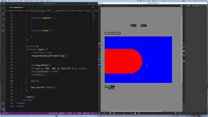Click the Max patcher horizontal scrollbar
Screen dimensions: 208x117
click(136, 111)
